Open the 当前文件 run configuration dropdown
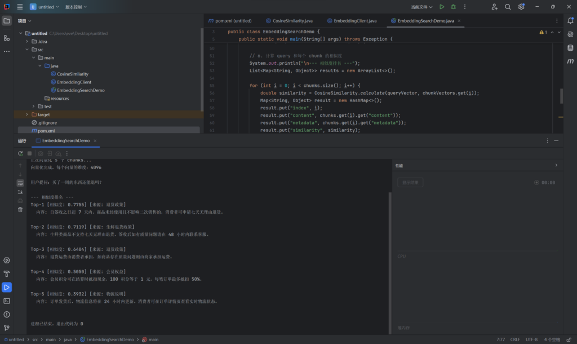This screenshot has height=344, width=577. pyautogui.click(x=423, y=7)
